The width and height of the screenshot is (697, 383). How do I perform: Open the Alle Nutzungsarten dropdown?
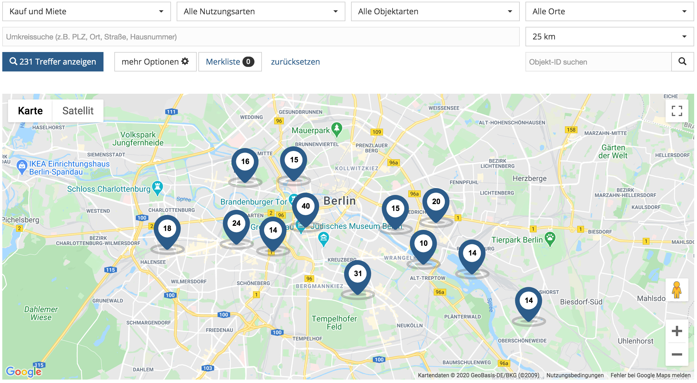(x=261, y=11)
